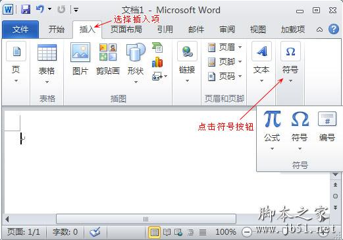Expand the 形状 dropdown arrow
343x240 pixels.
click(136, 82)
